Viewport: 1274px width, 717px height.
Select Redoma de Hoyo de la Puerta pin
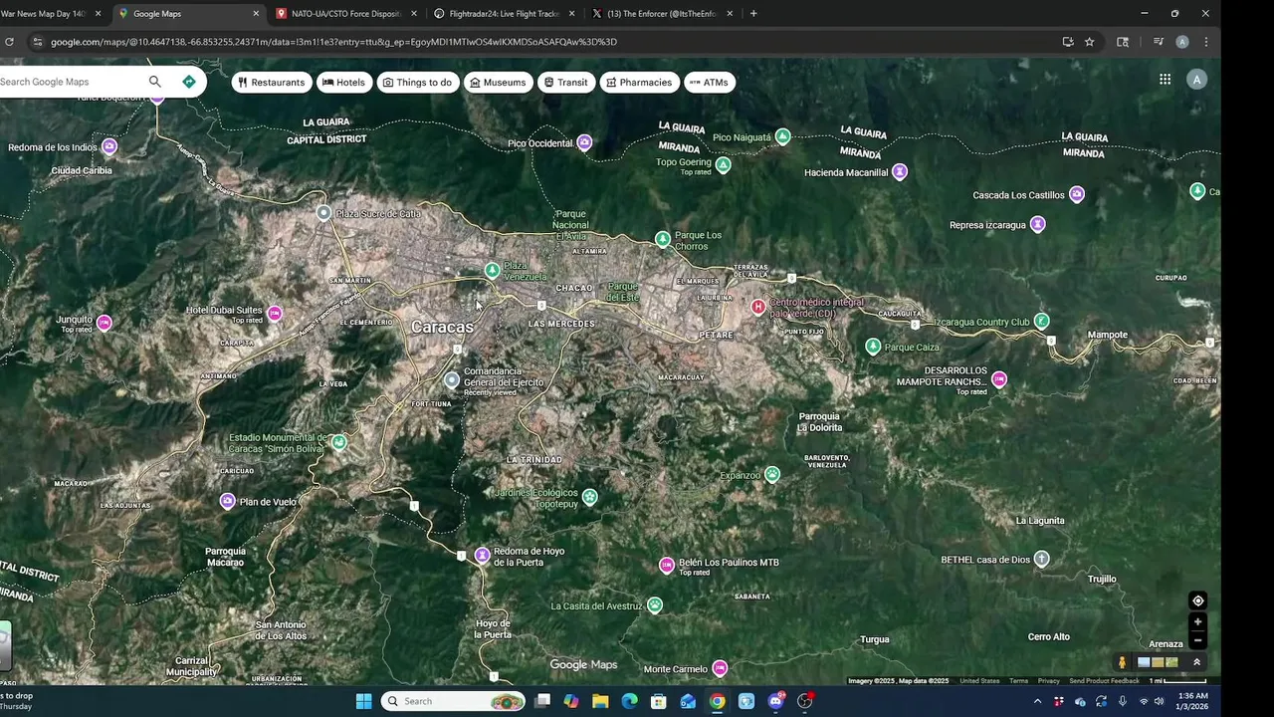click(x=482, y=555)
